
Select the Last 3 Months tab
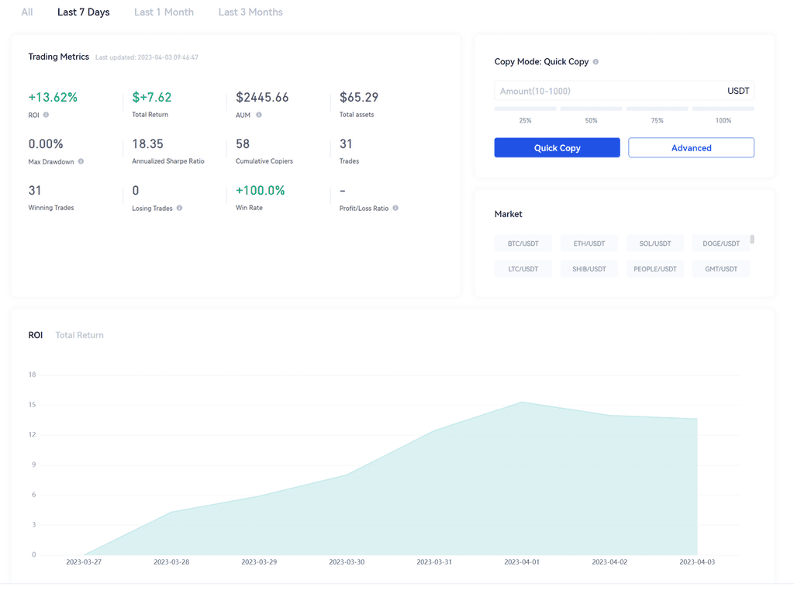pos(250,12)
